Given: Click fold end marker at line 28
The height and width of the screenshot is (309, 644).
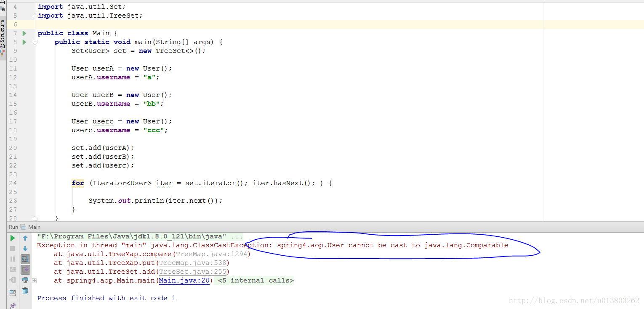Looking at the screenshot, I should pyautogui.click(x=35, y=218).
